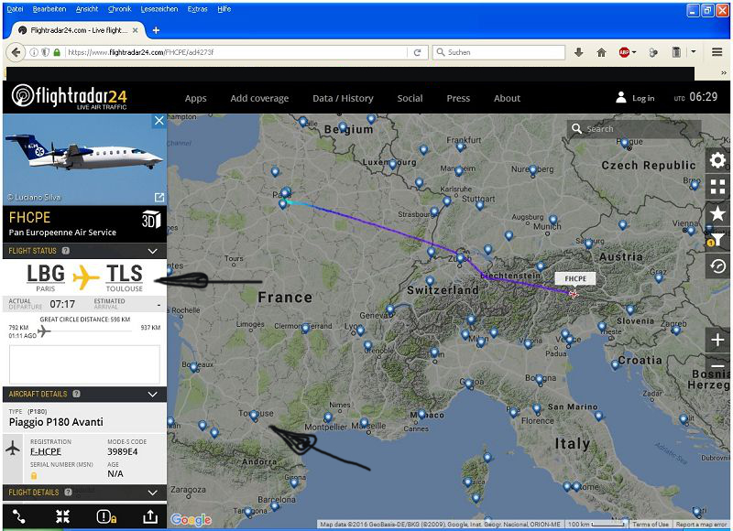Close the Flightradar24 browser tab

tap(135, 30)
